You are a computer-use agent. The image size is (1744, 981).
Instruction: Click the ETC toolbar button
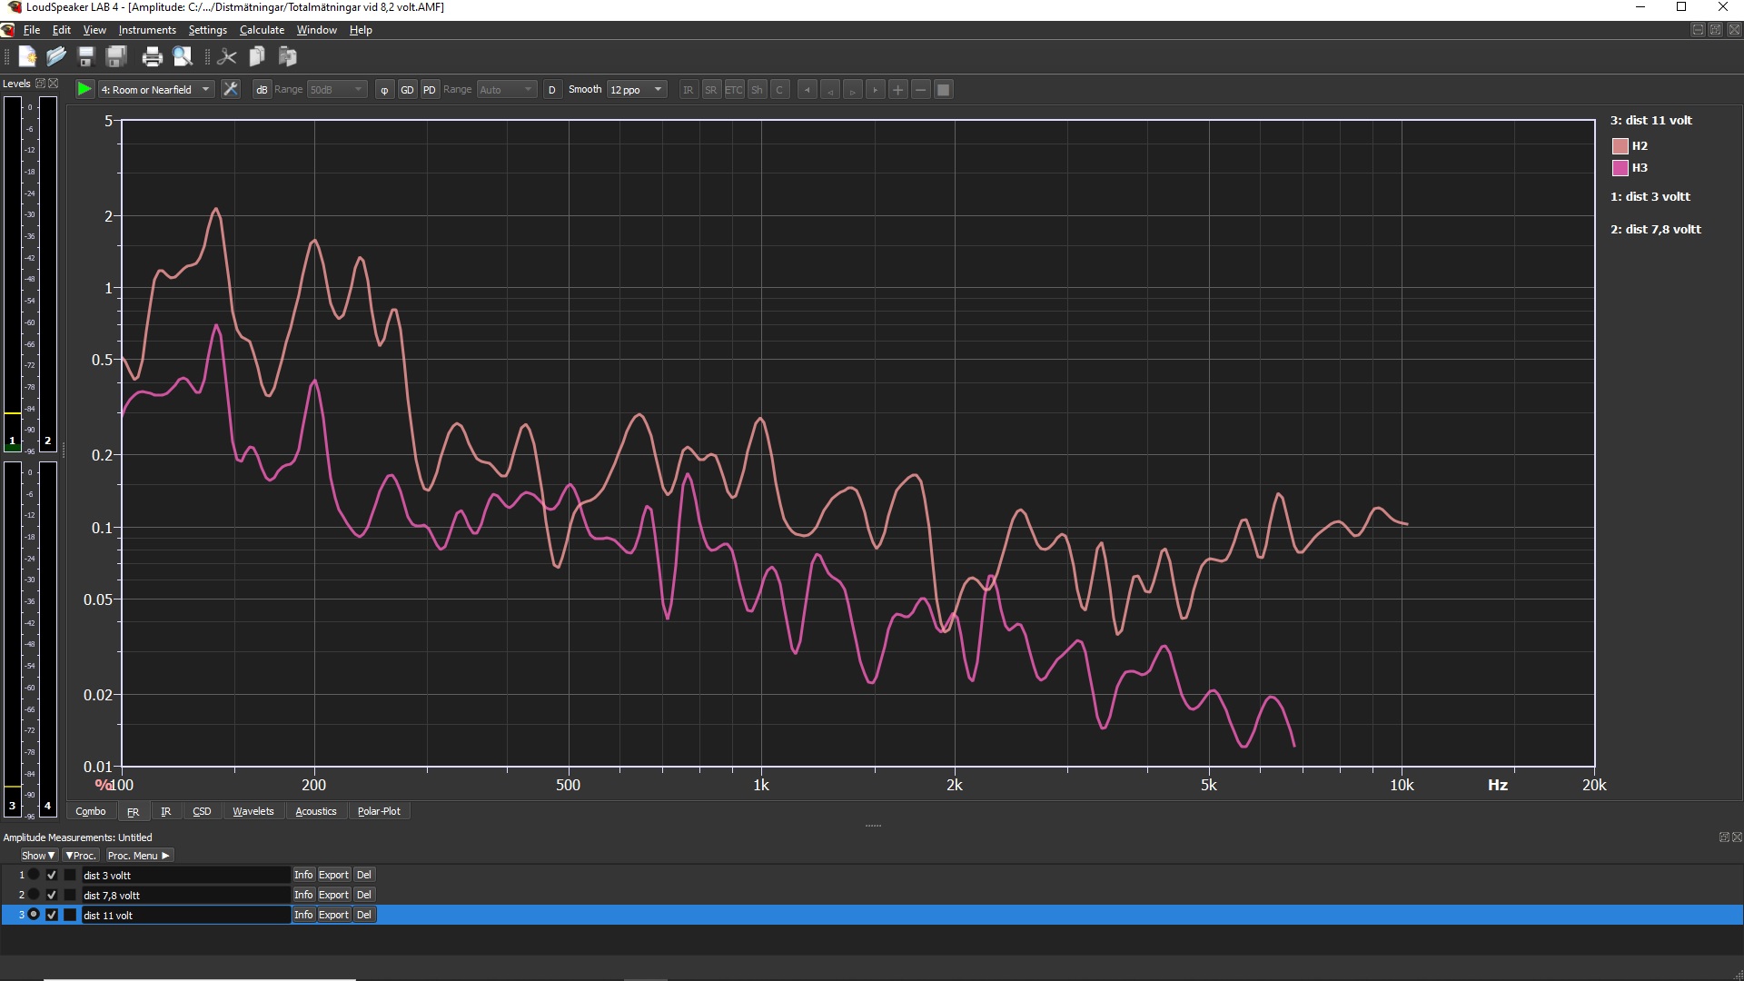(x=733, y=89)
